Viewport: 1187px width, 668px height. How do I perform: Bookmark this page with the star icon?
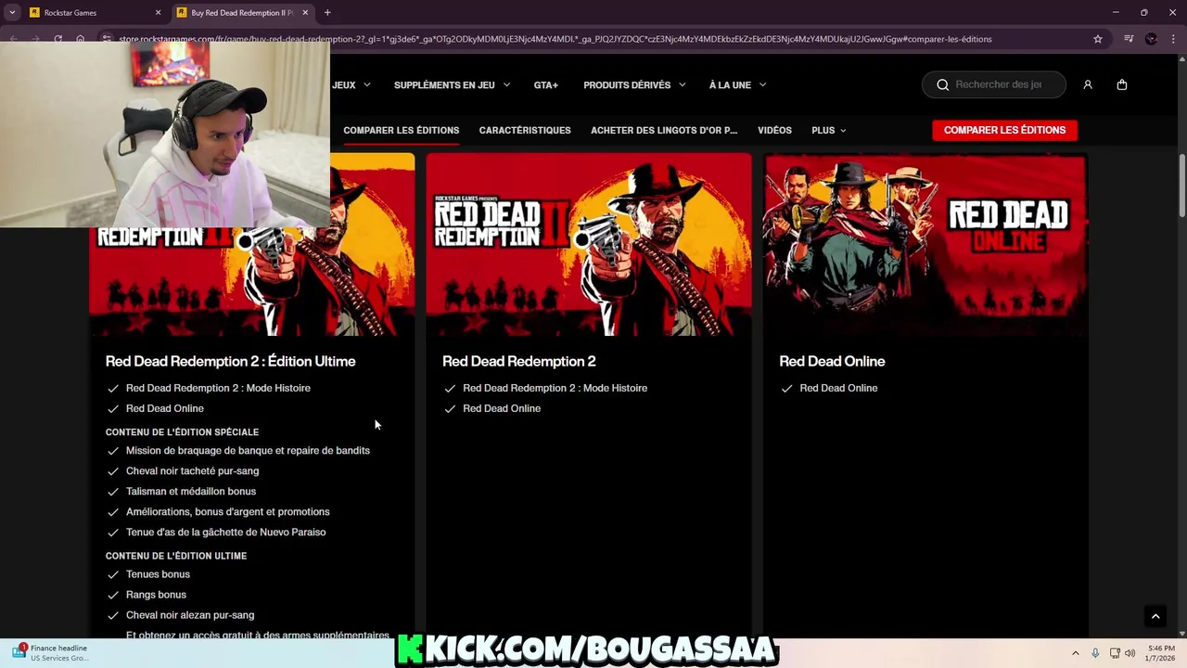[1098, 39]
